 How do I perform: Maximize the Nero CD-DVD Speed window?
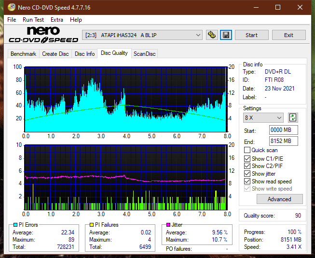pos(278,7)
